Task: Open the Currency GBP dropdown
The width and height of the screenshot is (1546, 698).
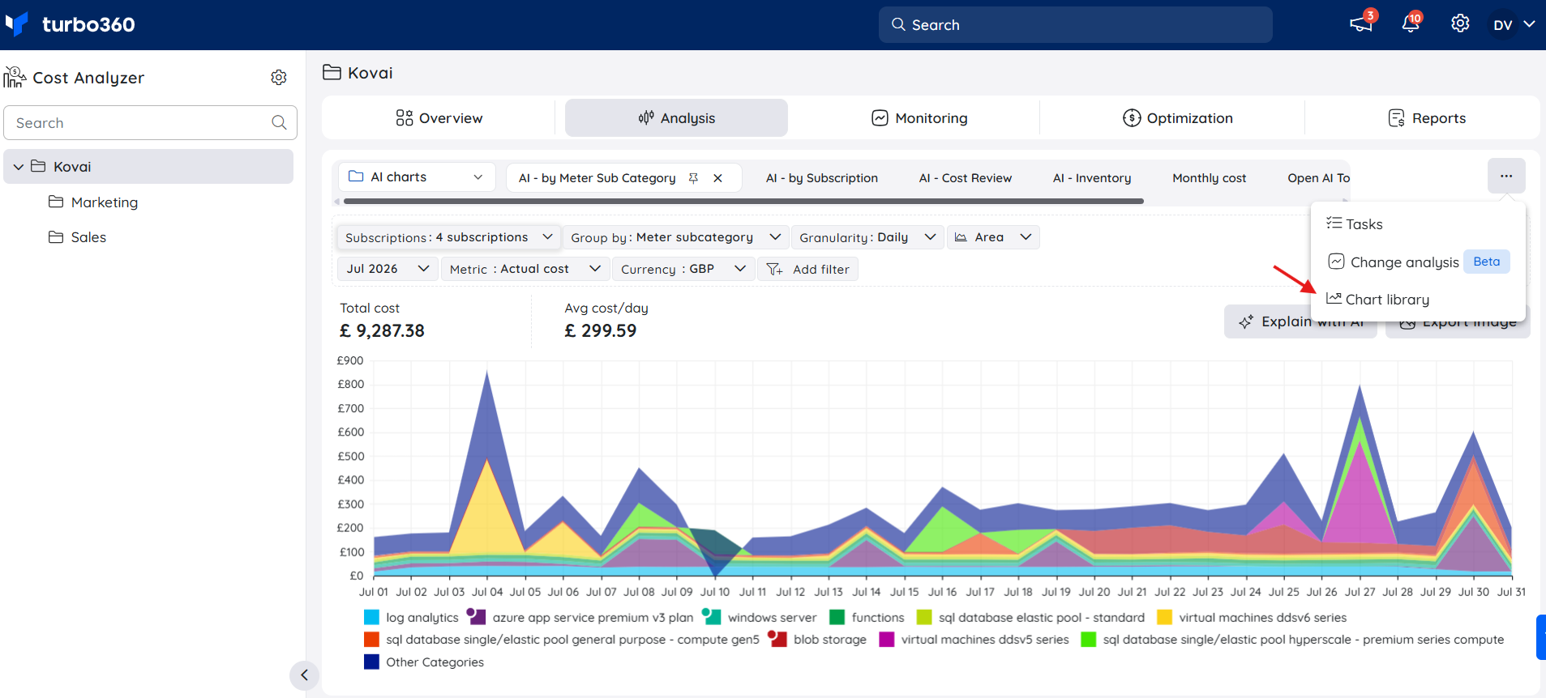Action: (x=683, y=269)
